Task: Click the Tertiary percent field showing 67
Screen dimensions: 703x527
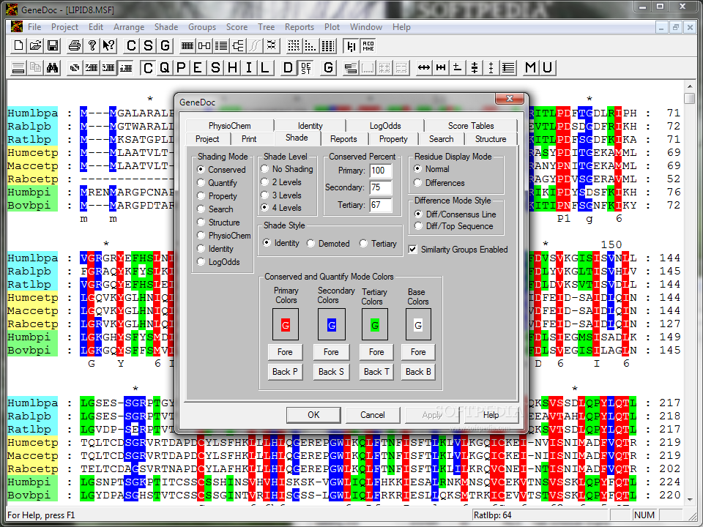Action: (x=381, y=205)
